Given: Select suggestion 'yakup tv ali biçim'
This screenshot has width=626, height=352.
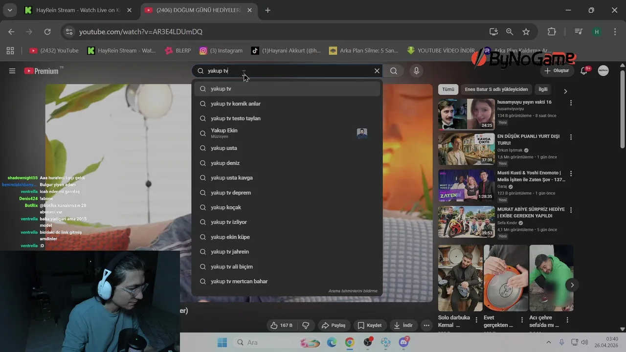Looking at the screenshot, I should pos(287,266).
